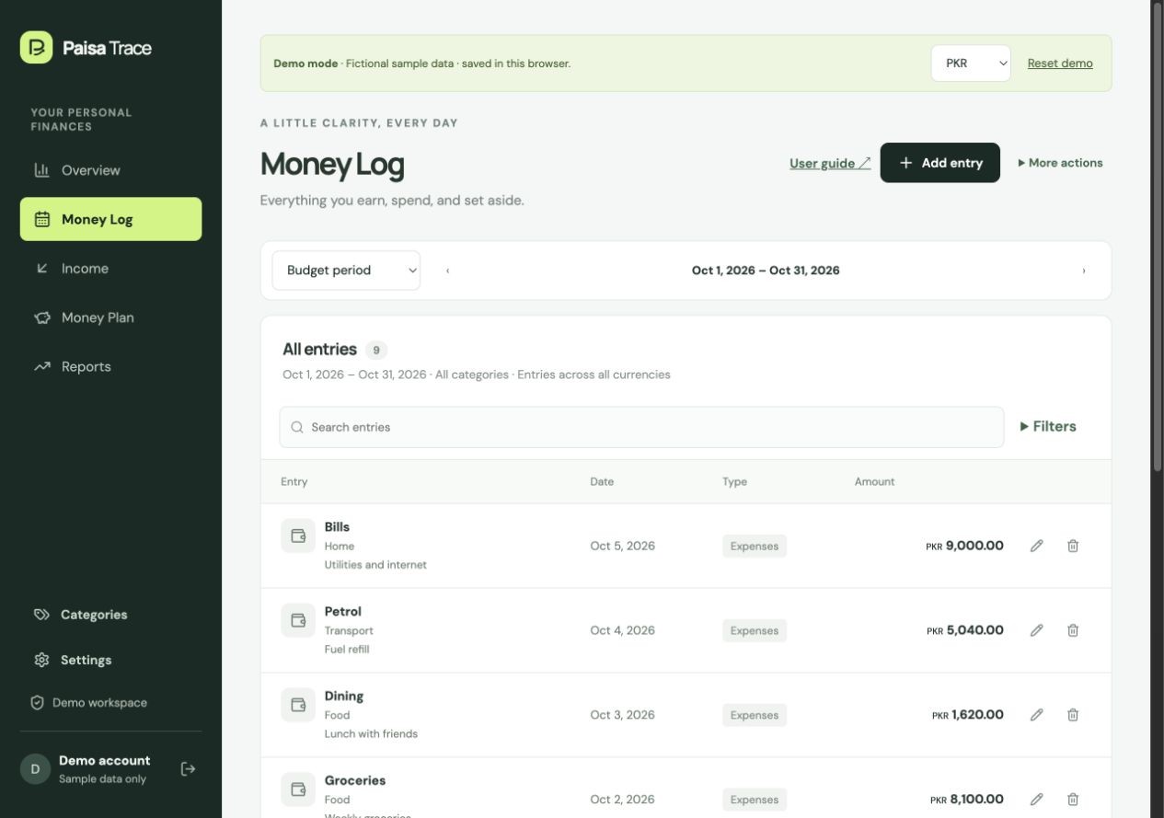Click the amount PKR 9,000.00
This screenshot has width=1164, height=818.
coord(964,546)
